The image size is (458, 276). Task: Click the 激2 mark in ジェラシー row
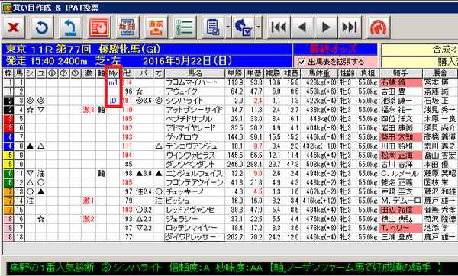[x=89, y=219]
